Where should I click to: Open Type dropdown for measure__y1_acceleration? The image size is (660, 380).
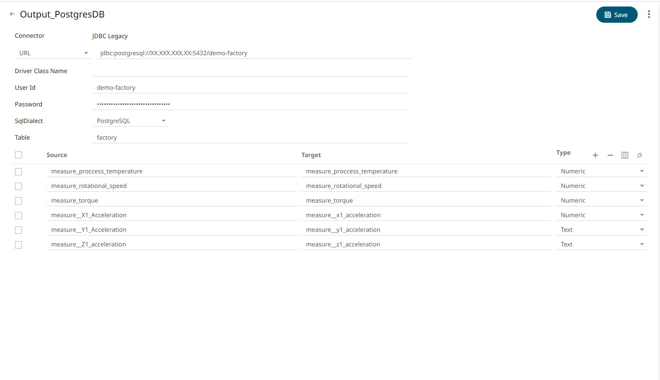pos(601,230)
